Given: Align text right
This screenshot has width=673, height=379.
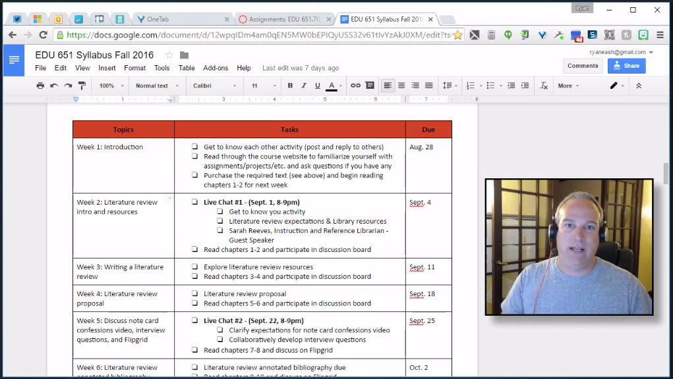Looking at the screenshot, I should pos(415,86).
